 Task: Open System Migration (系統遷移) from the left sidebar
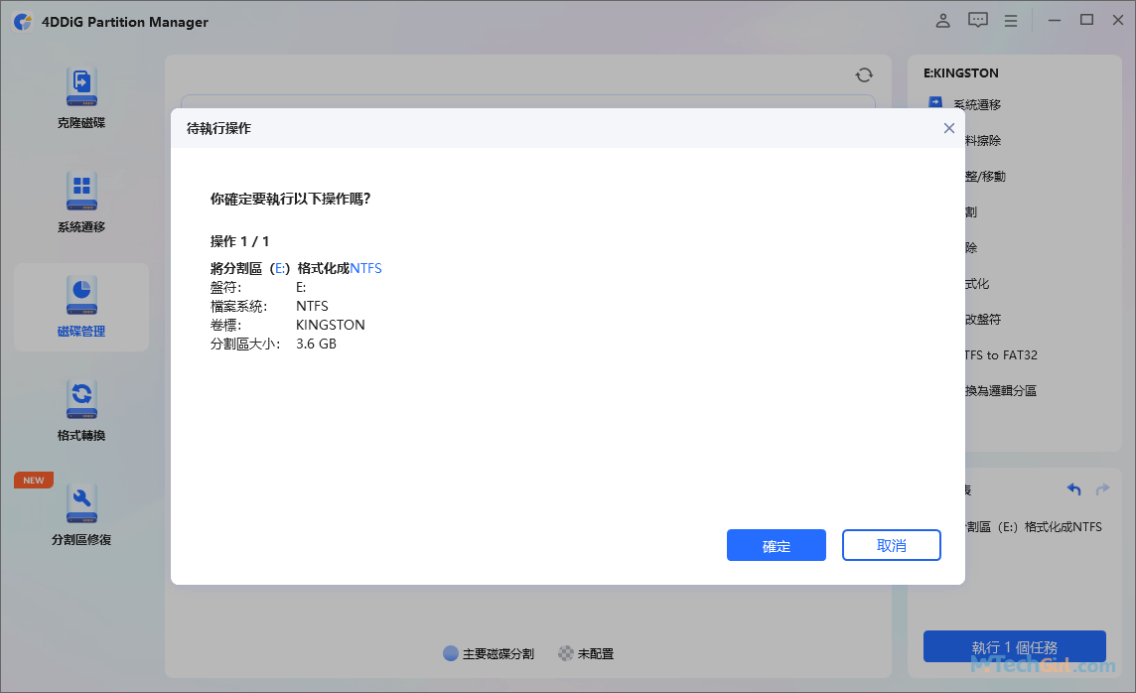coord(81,202)
